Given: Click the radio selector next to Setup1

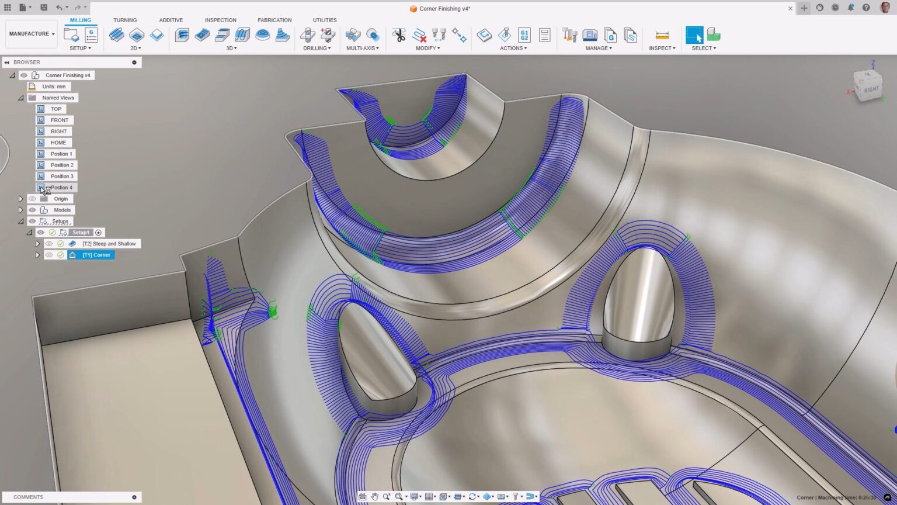Looking at the screenshot, I should [98, 232].
